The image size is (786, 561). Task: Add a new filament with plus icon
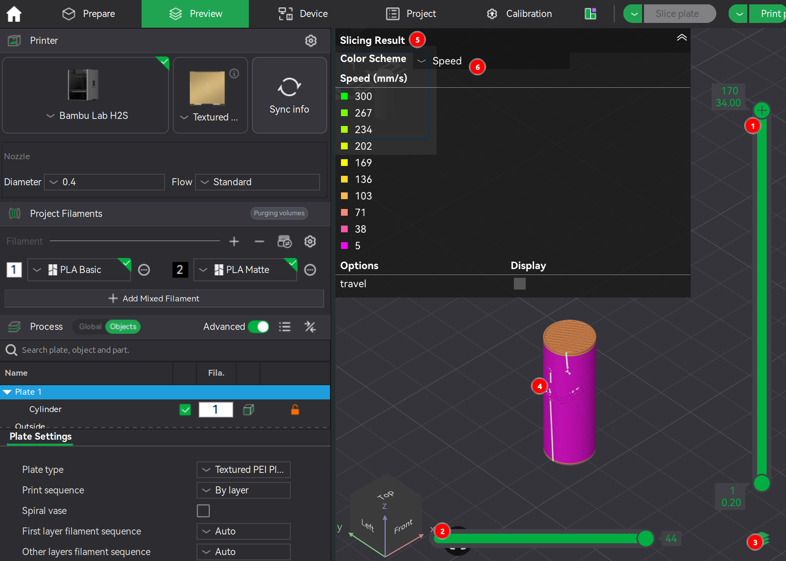234,241
